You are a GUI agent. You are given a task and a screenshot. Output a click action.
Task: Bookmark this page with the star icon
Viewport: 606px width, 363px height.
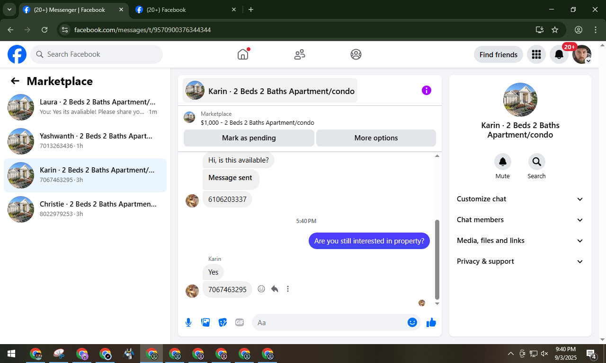click(555, 30)
